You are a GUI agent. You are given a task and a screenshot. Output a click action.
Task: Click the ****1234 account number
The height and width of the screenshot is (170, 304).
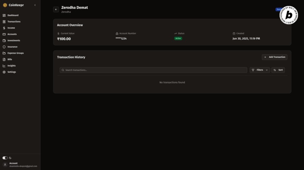click(121, 39)
